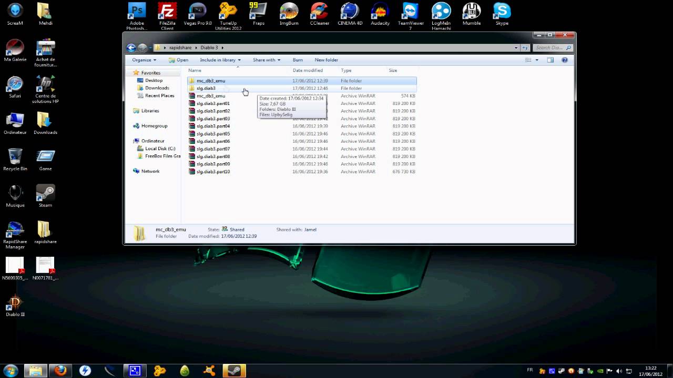Open Vegas Pro 9.0 desktop icon
The width and height of the screenshot is (673, 378).
tap(198, 14)
